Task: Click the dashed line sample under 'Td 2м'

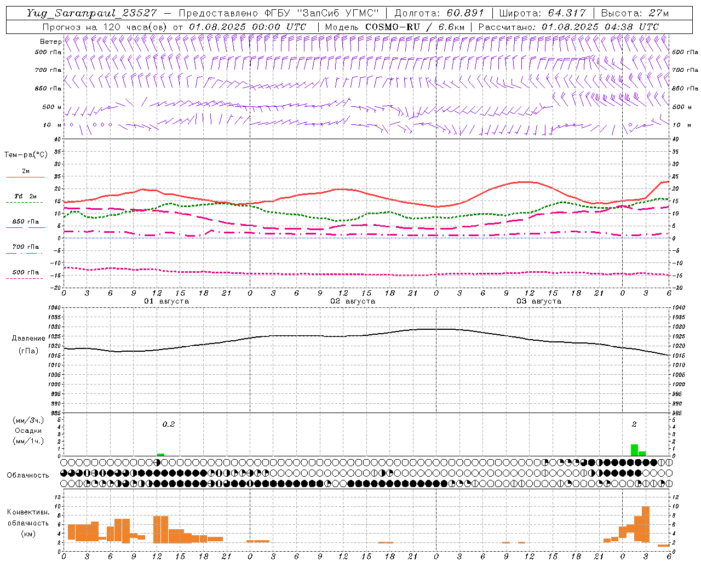Action: 25,203
